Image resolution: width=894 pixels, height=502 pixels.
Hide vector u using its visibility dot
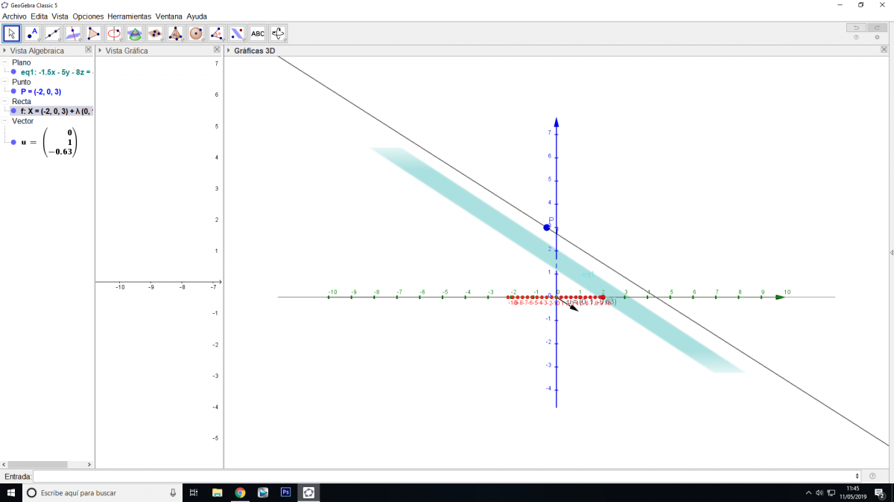click(13, 141)
